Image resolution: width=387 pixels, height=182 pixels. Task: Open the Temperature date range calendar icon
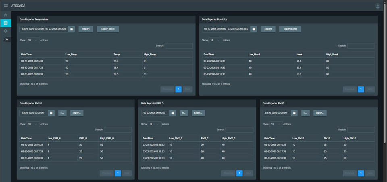click(71, 29)
